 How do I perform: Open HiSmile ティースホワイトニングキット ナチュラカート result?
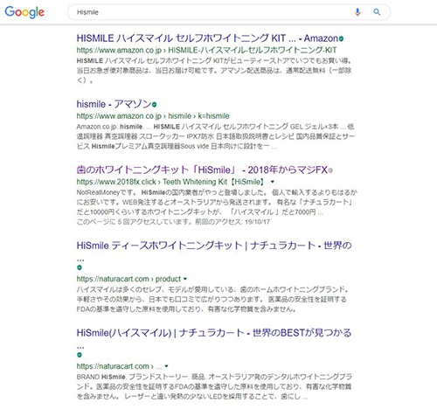tap(214, 246)
